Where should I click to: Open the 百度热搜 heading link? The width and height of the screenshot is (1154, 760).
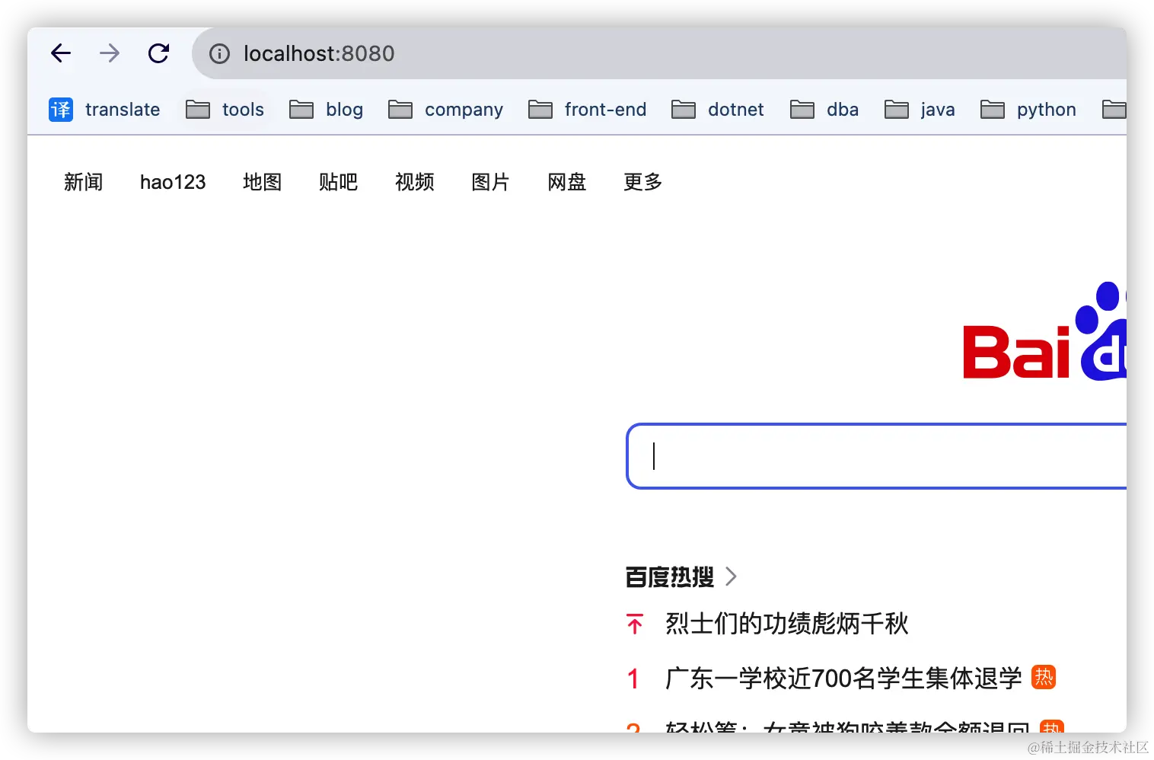(669, 576)
